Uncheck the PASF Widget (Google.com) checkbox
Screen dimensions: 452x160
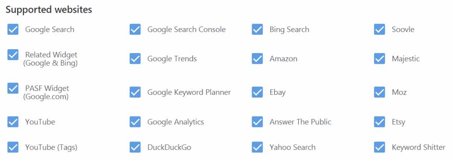[x=13, y=88]
